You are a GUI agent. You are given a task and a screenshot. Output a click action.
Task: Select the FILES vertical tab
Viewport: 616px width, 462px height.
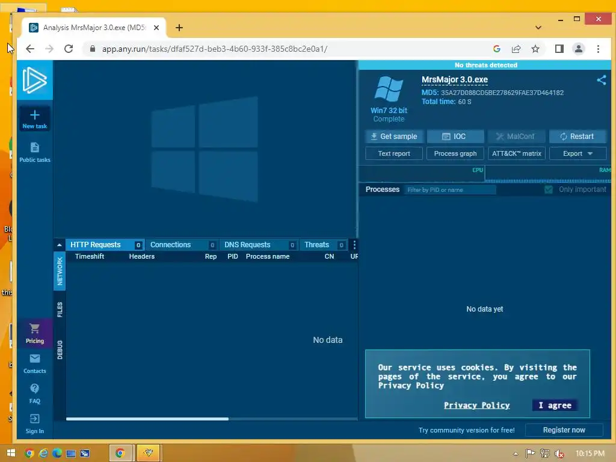pos(60,310)
